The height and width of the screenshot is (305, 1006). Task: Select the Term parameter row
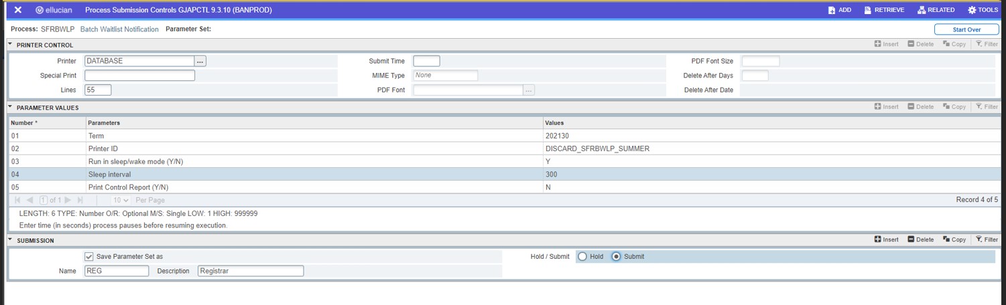[x=268, y=136]
